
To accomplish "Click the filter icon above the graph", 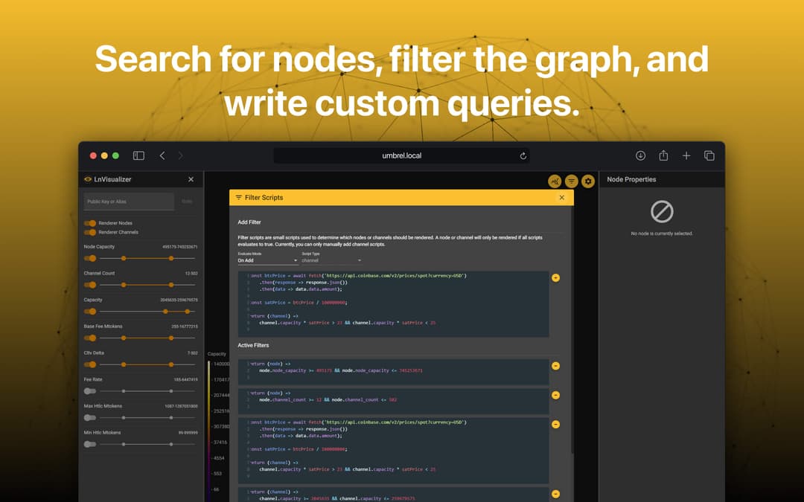I will click(x=572, y=181).
